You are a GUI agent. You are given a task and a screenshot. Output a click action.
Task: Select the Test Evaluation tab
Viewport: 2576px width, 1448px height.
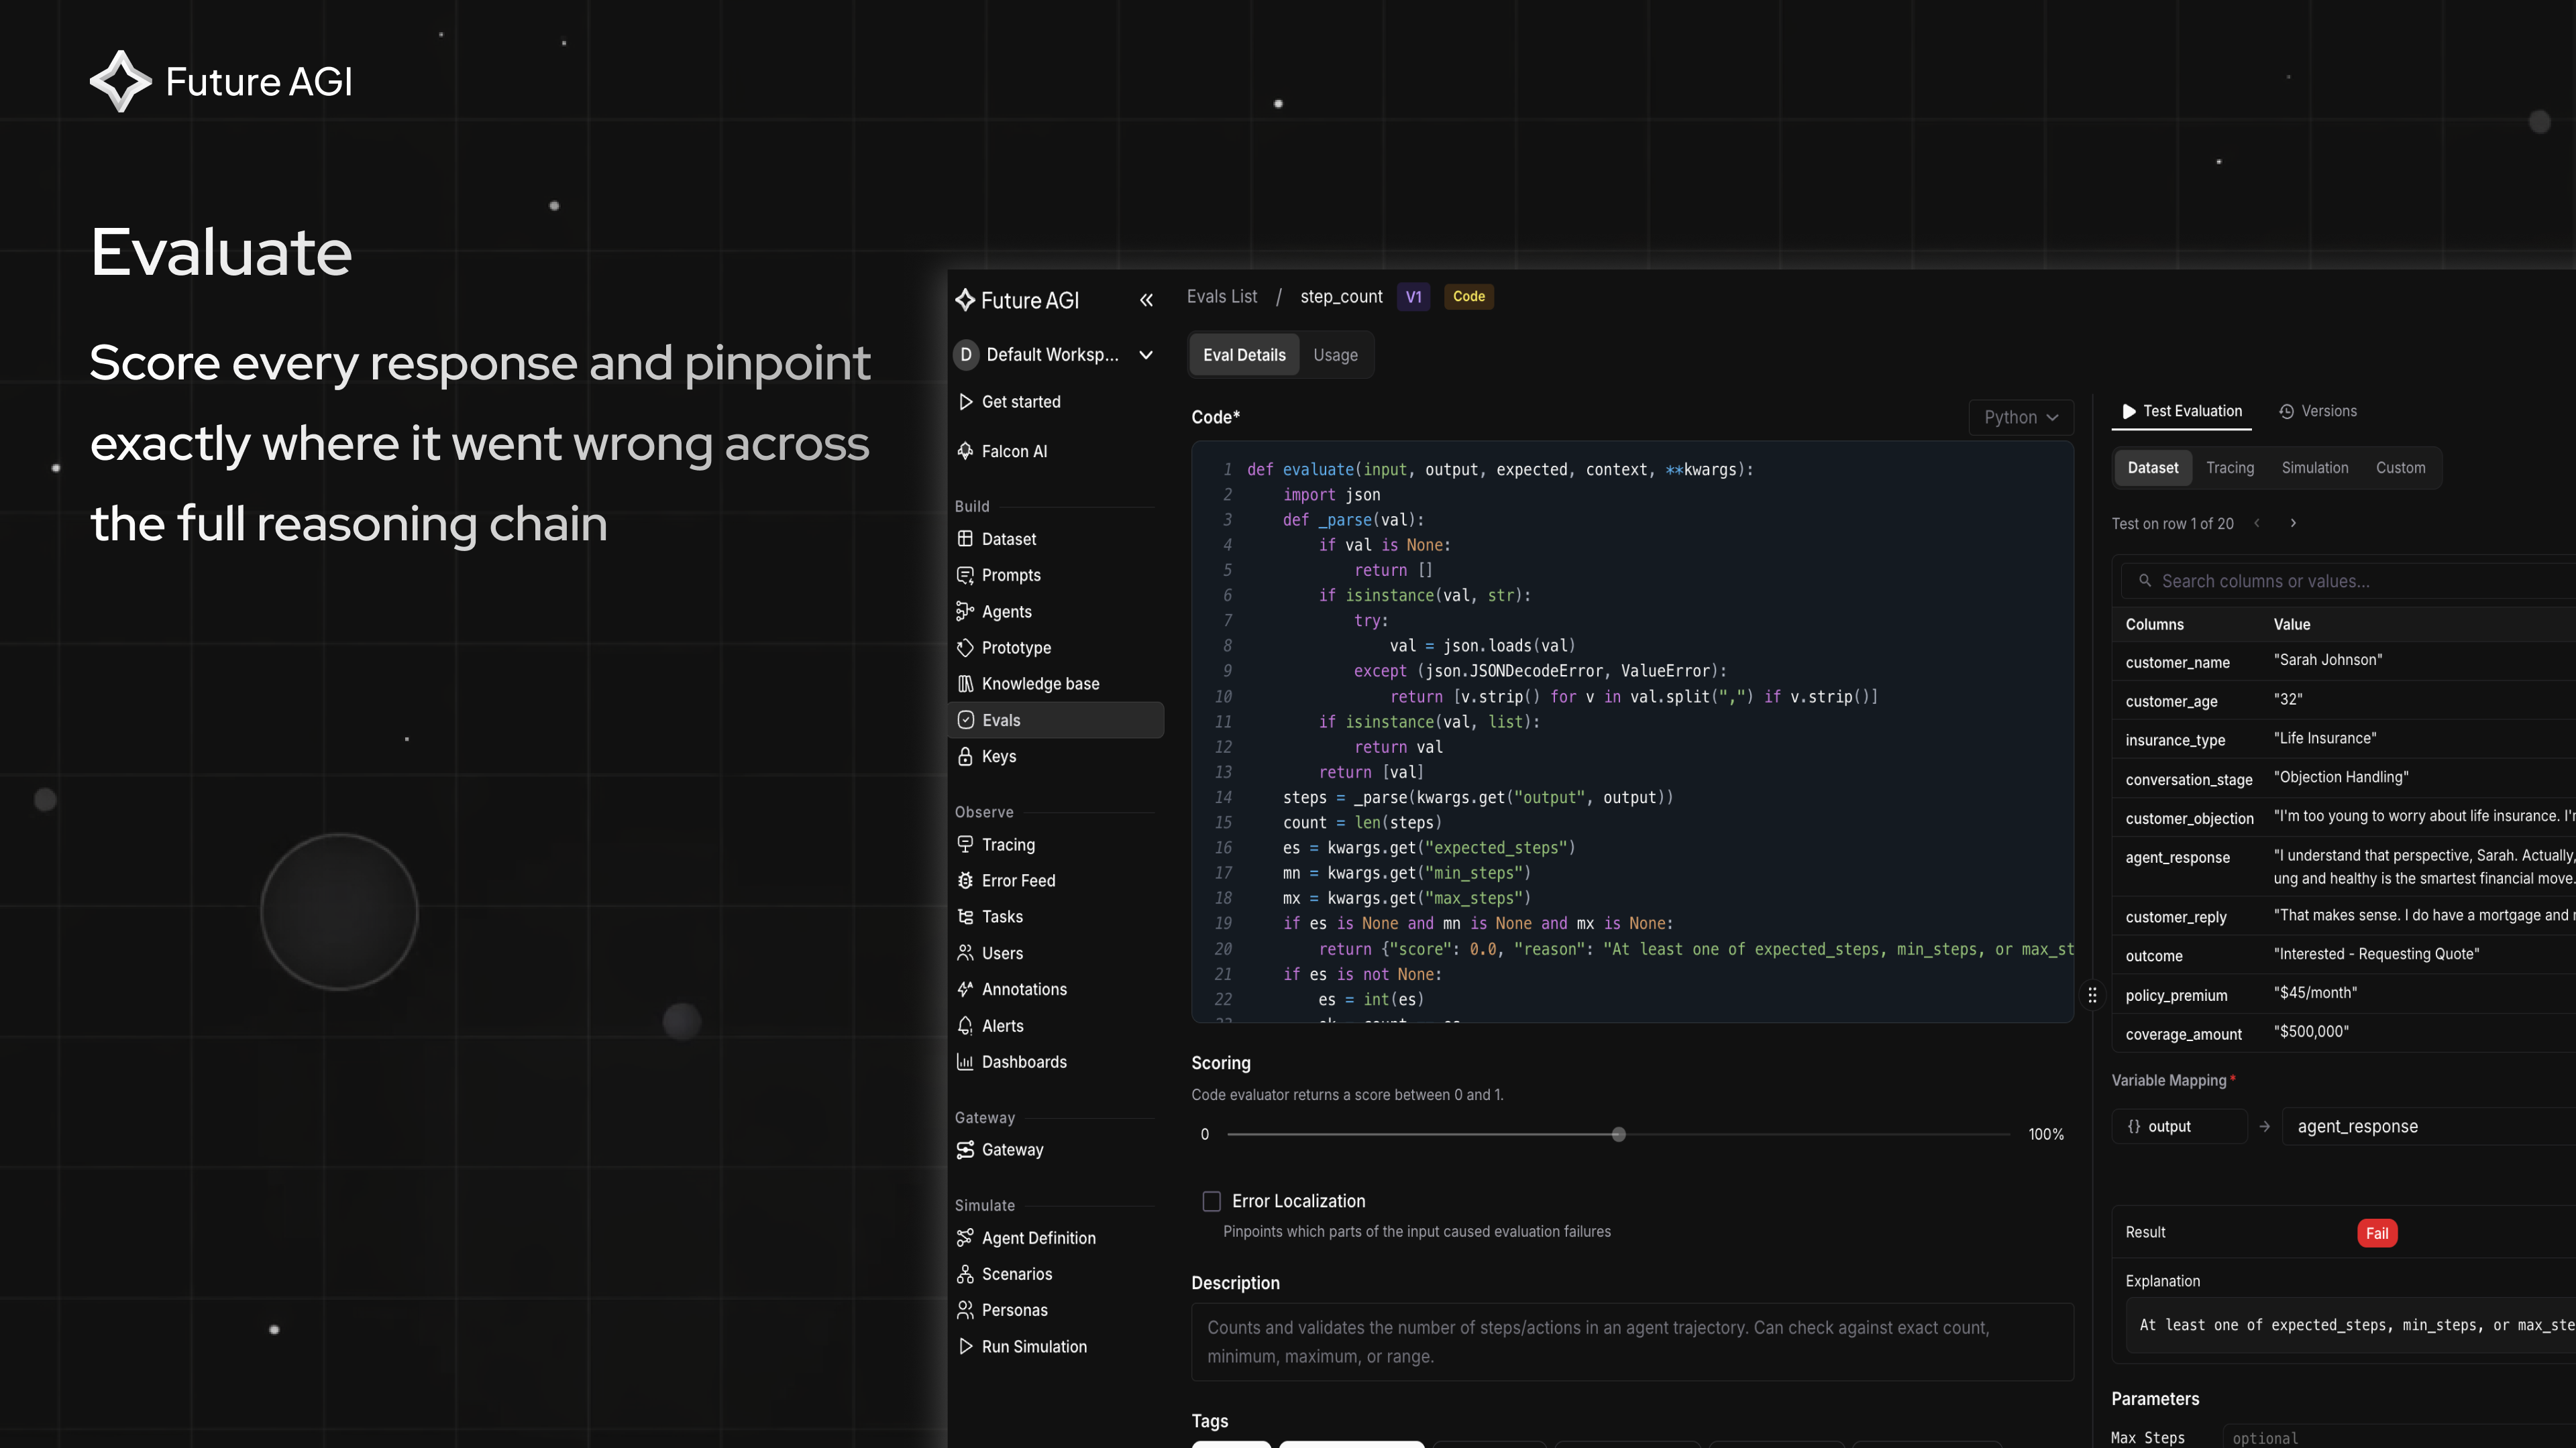click(x=2182, y=412)
